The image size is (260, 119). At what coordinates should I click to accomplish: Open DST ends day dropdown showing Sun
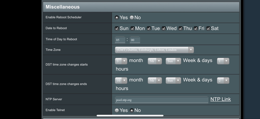click(173, 80)
